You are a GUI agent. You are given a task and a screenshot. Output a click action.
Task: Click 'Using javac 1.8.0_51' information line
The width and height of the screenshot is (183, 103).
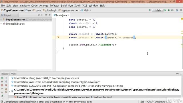47,78
